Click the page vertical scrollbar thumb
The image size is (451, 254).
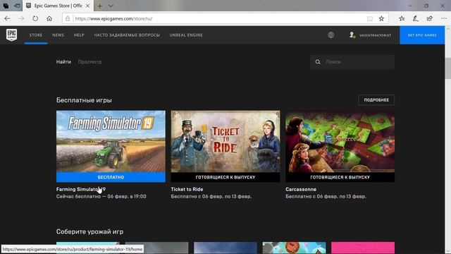(x=448, y=68)
